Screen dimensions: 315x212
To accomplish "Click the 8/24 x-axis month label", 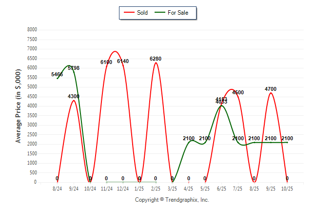I will pyautogui.click(x=57, y=188).
